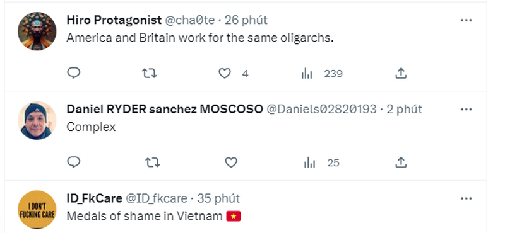This screenshot has height=233, width=505.
Task: View analytics showing 239 views
Action: [x=322, y=74]
